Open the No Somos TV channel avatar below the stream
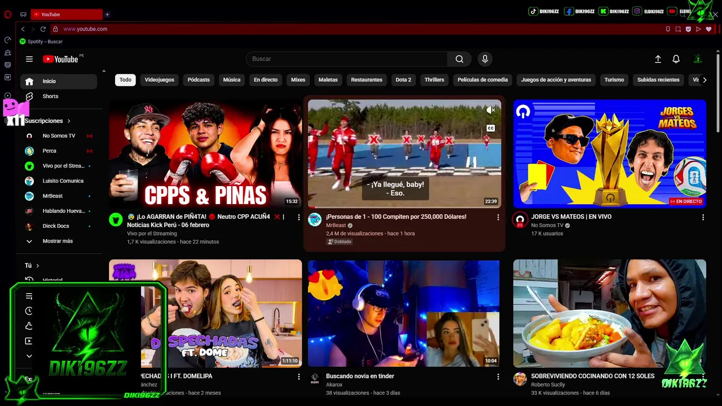The image size is (722, 406). click(520, 220)
